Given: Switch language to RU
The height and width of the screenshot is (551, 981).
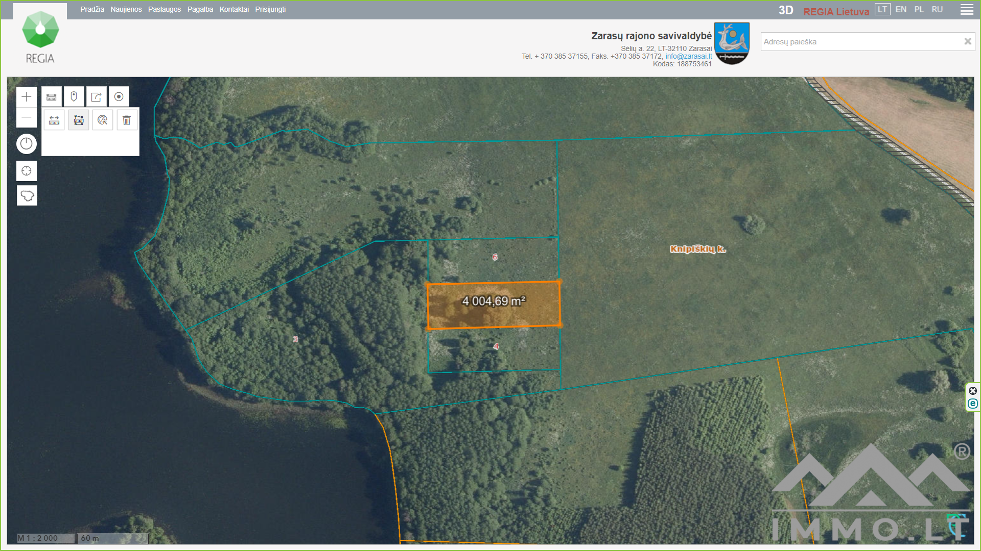Looking at the screenshot, I should 937,9.
